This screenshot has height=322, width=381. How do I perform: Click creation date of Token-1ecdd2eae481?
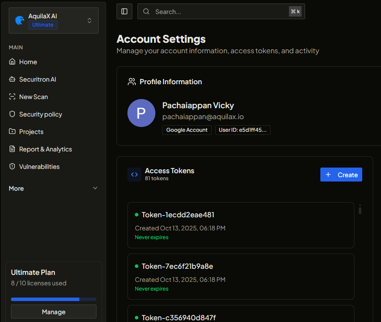tap(180, 228)
